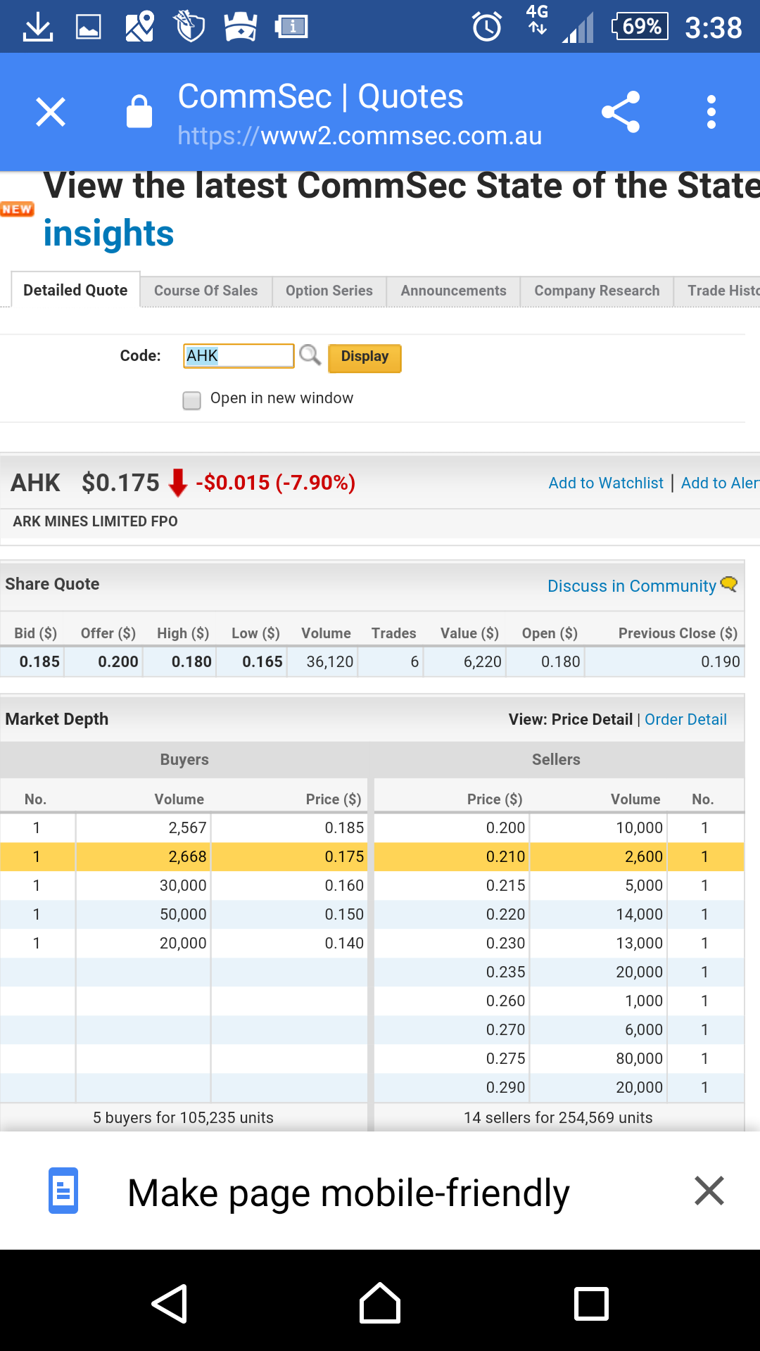Image resolution: width=760 pixels, height=1351 pixels.
Task: Click buyer volume 2,567
Action: [x=187, y=827]
